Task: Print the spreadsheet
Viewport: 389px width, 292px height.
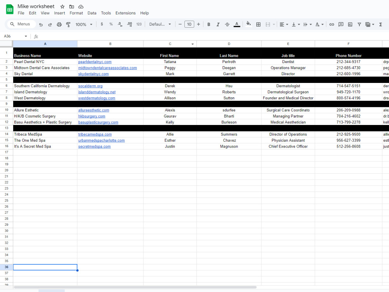Action: pyautogui.click(x=59, y=24)
